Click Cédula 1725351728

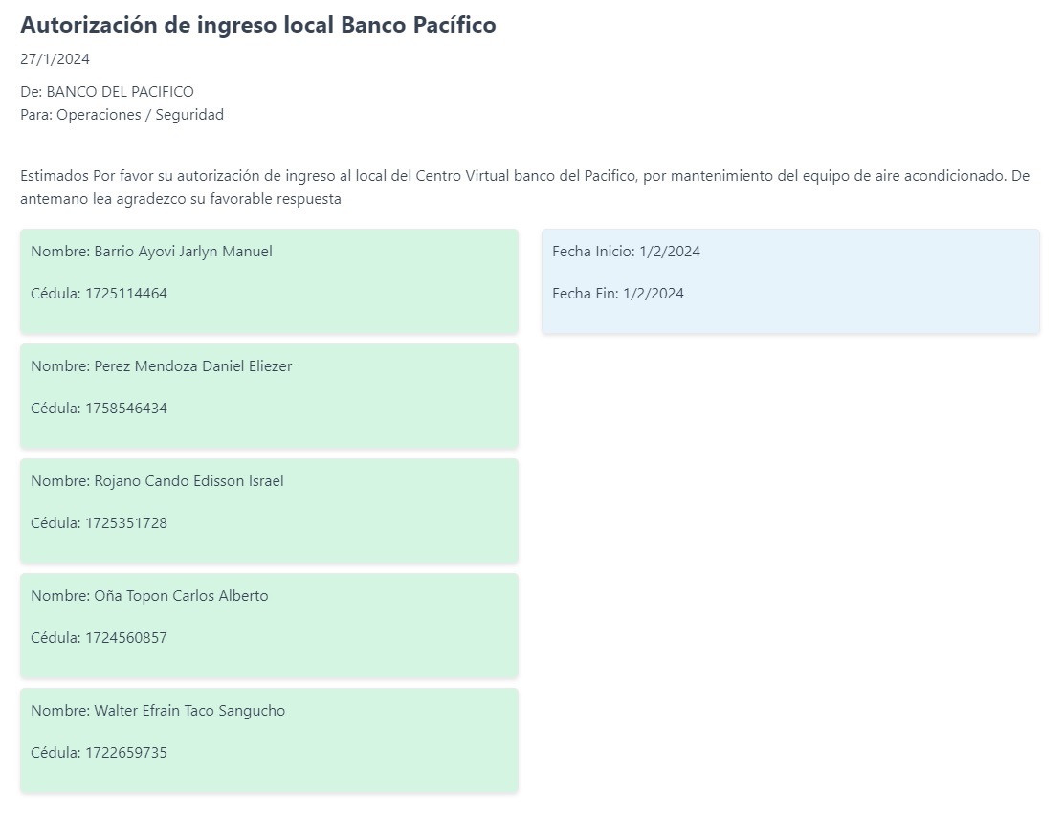click(100, 523)
